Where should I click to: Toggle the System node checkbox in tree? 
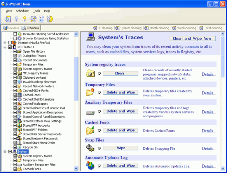tap(10, 152)
